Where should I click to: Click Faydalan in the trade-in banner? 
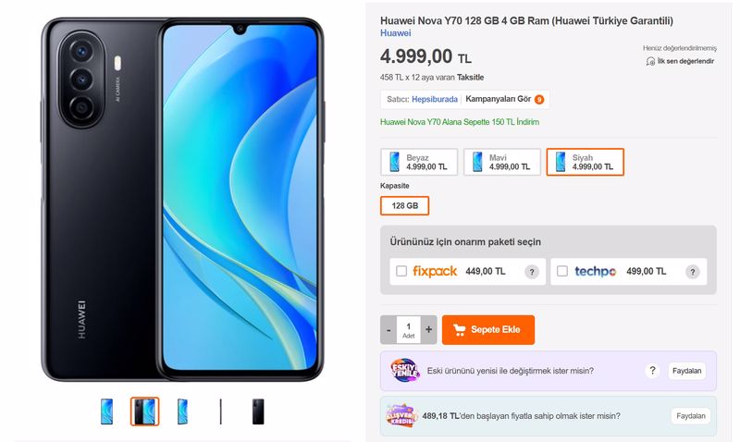click(686, 371)
